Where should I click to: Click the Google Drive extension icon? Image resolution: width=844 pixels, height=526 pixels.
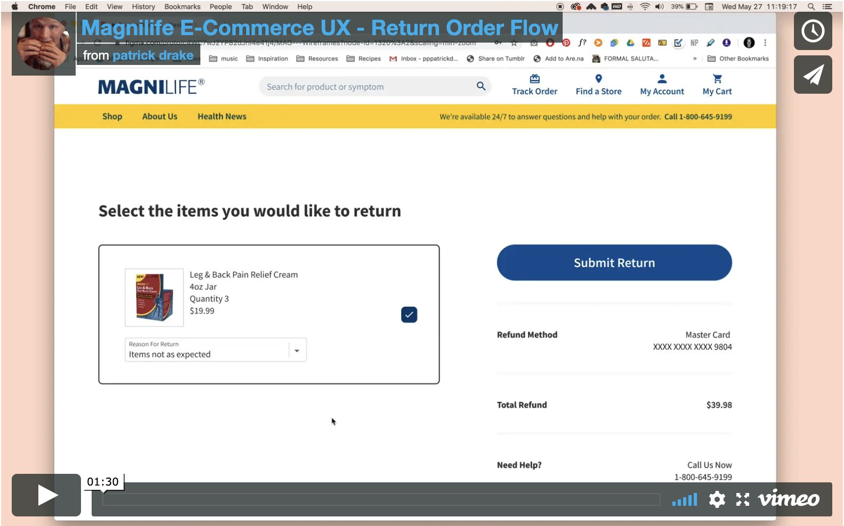(630, 43)
